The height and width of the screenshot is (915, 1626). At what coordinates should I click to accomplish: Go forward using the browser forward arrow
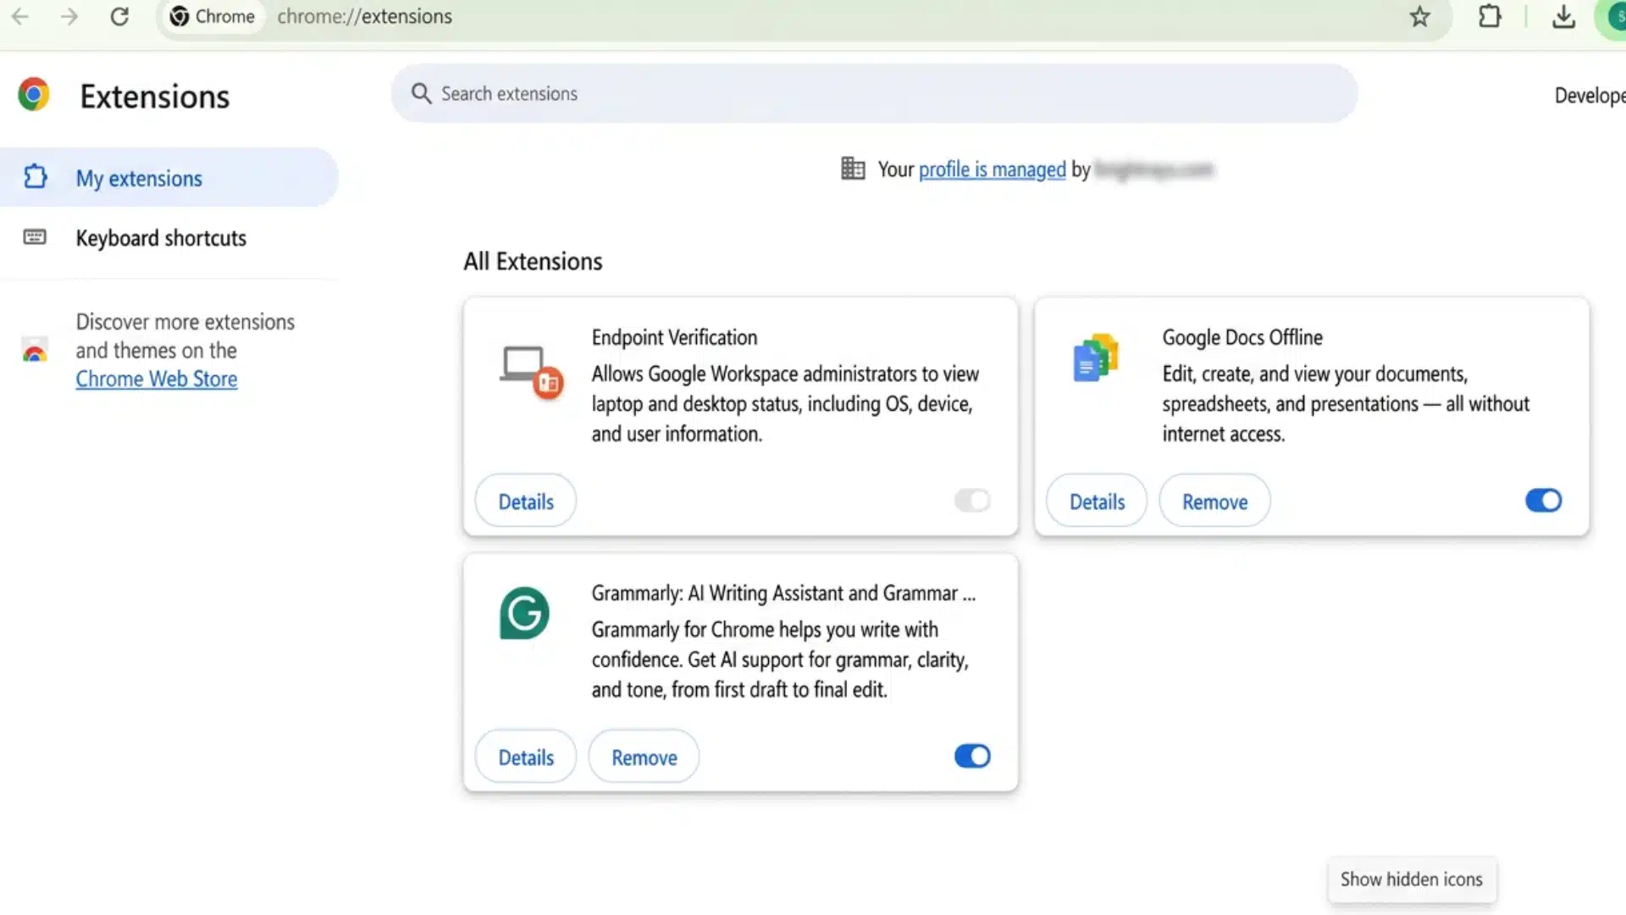pyautogui.click(x=69, y=16)
